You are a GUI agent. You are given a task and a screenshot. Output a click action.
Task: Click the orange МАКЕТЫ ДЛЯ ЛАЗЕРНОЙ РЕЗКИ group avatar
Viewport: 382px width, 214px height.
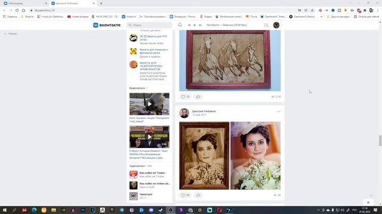(x=134, y=65)
